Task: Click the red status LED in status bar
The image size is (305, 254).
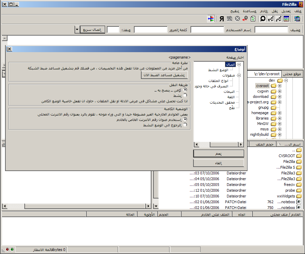Action: (7, 249)
